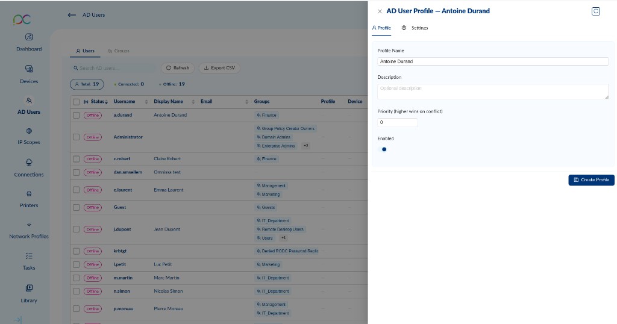
Task: Click the Guests group tag
Action: pos(266,207)
